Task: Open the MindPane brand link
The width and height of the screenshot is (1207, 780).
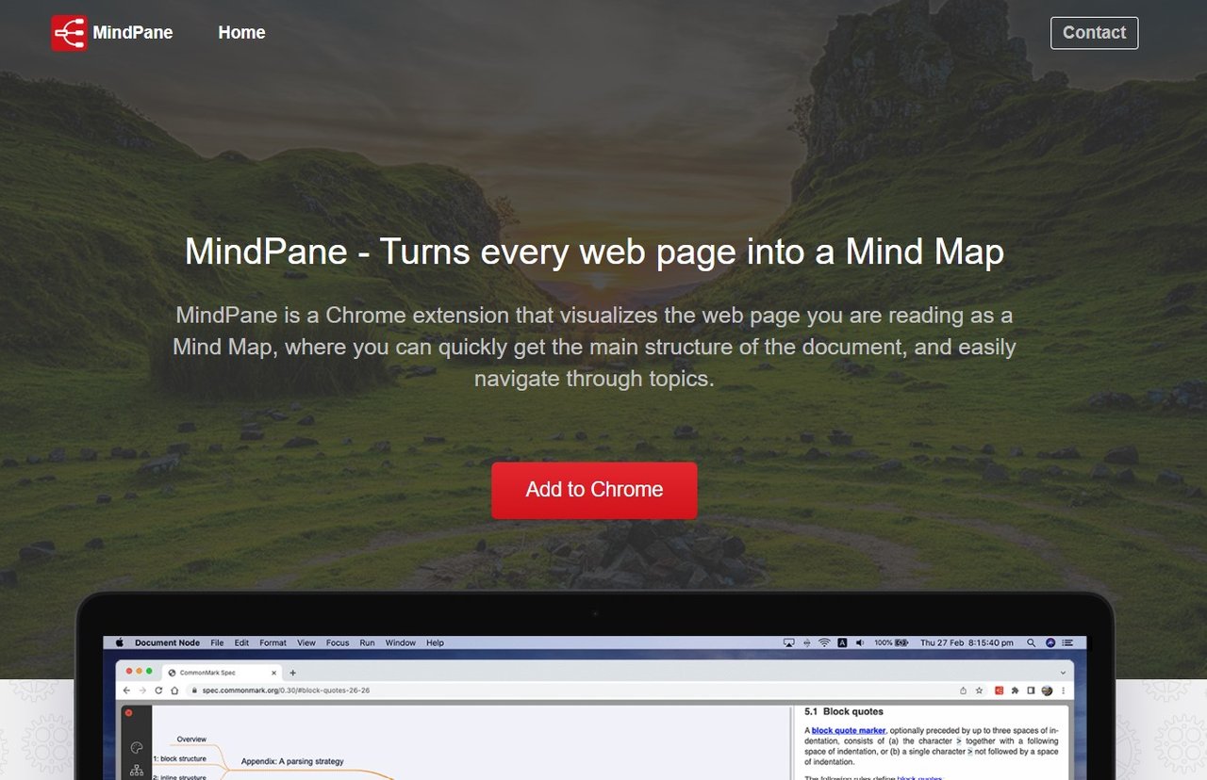Action: 112,33
